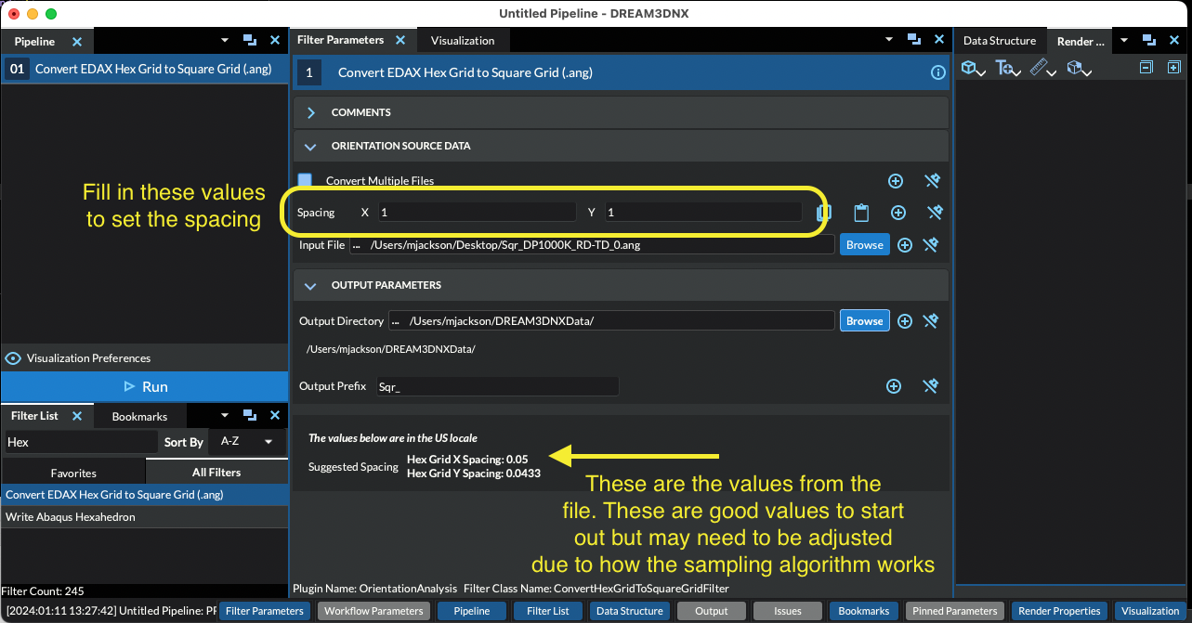Toggle Output panel button in bottom bar
The width and height of the screenshot is (1192, 623).
712,611
